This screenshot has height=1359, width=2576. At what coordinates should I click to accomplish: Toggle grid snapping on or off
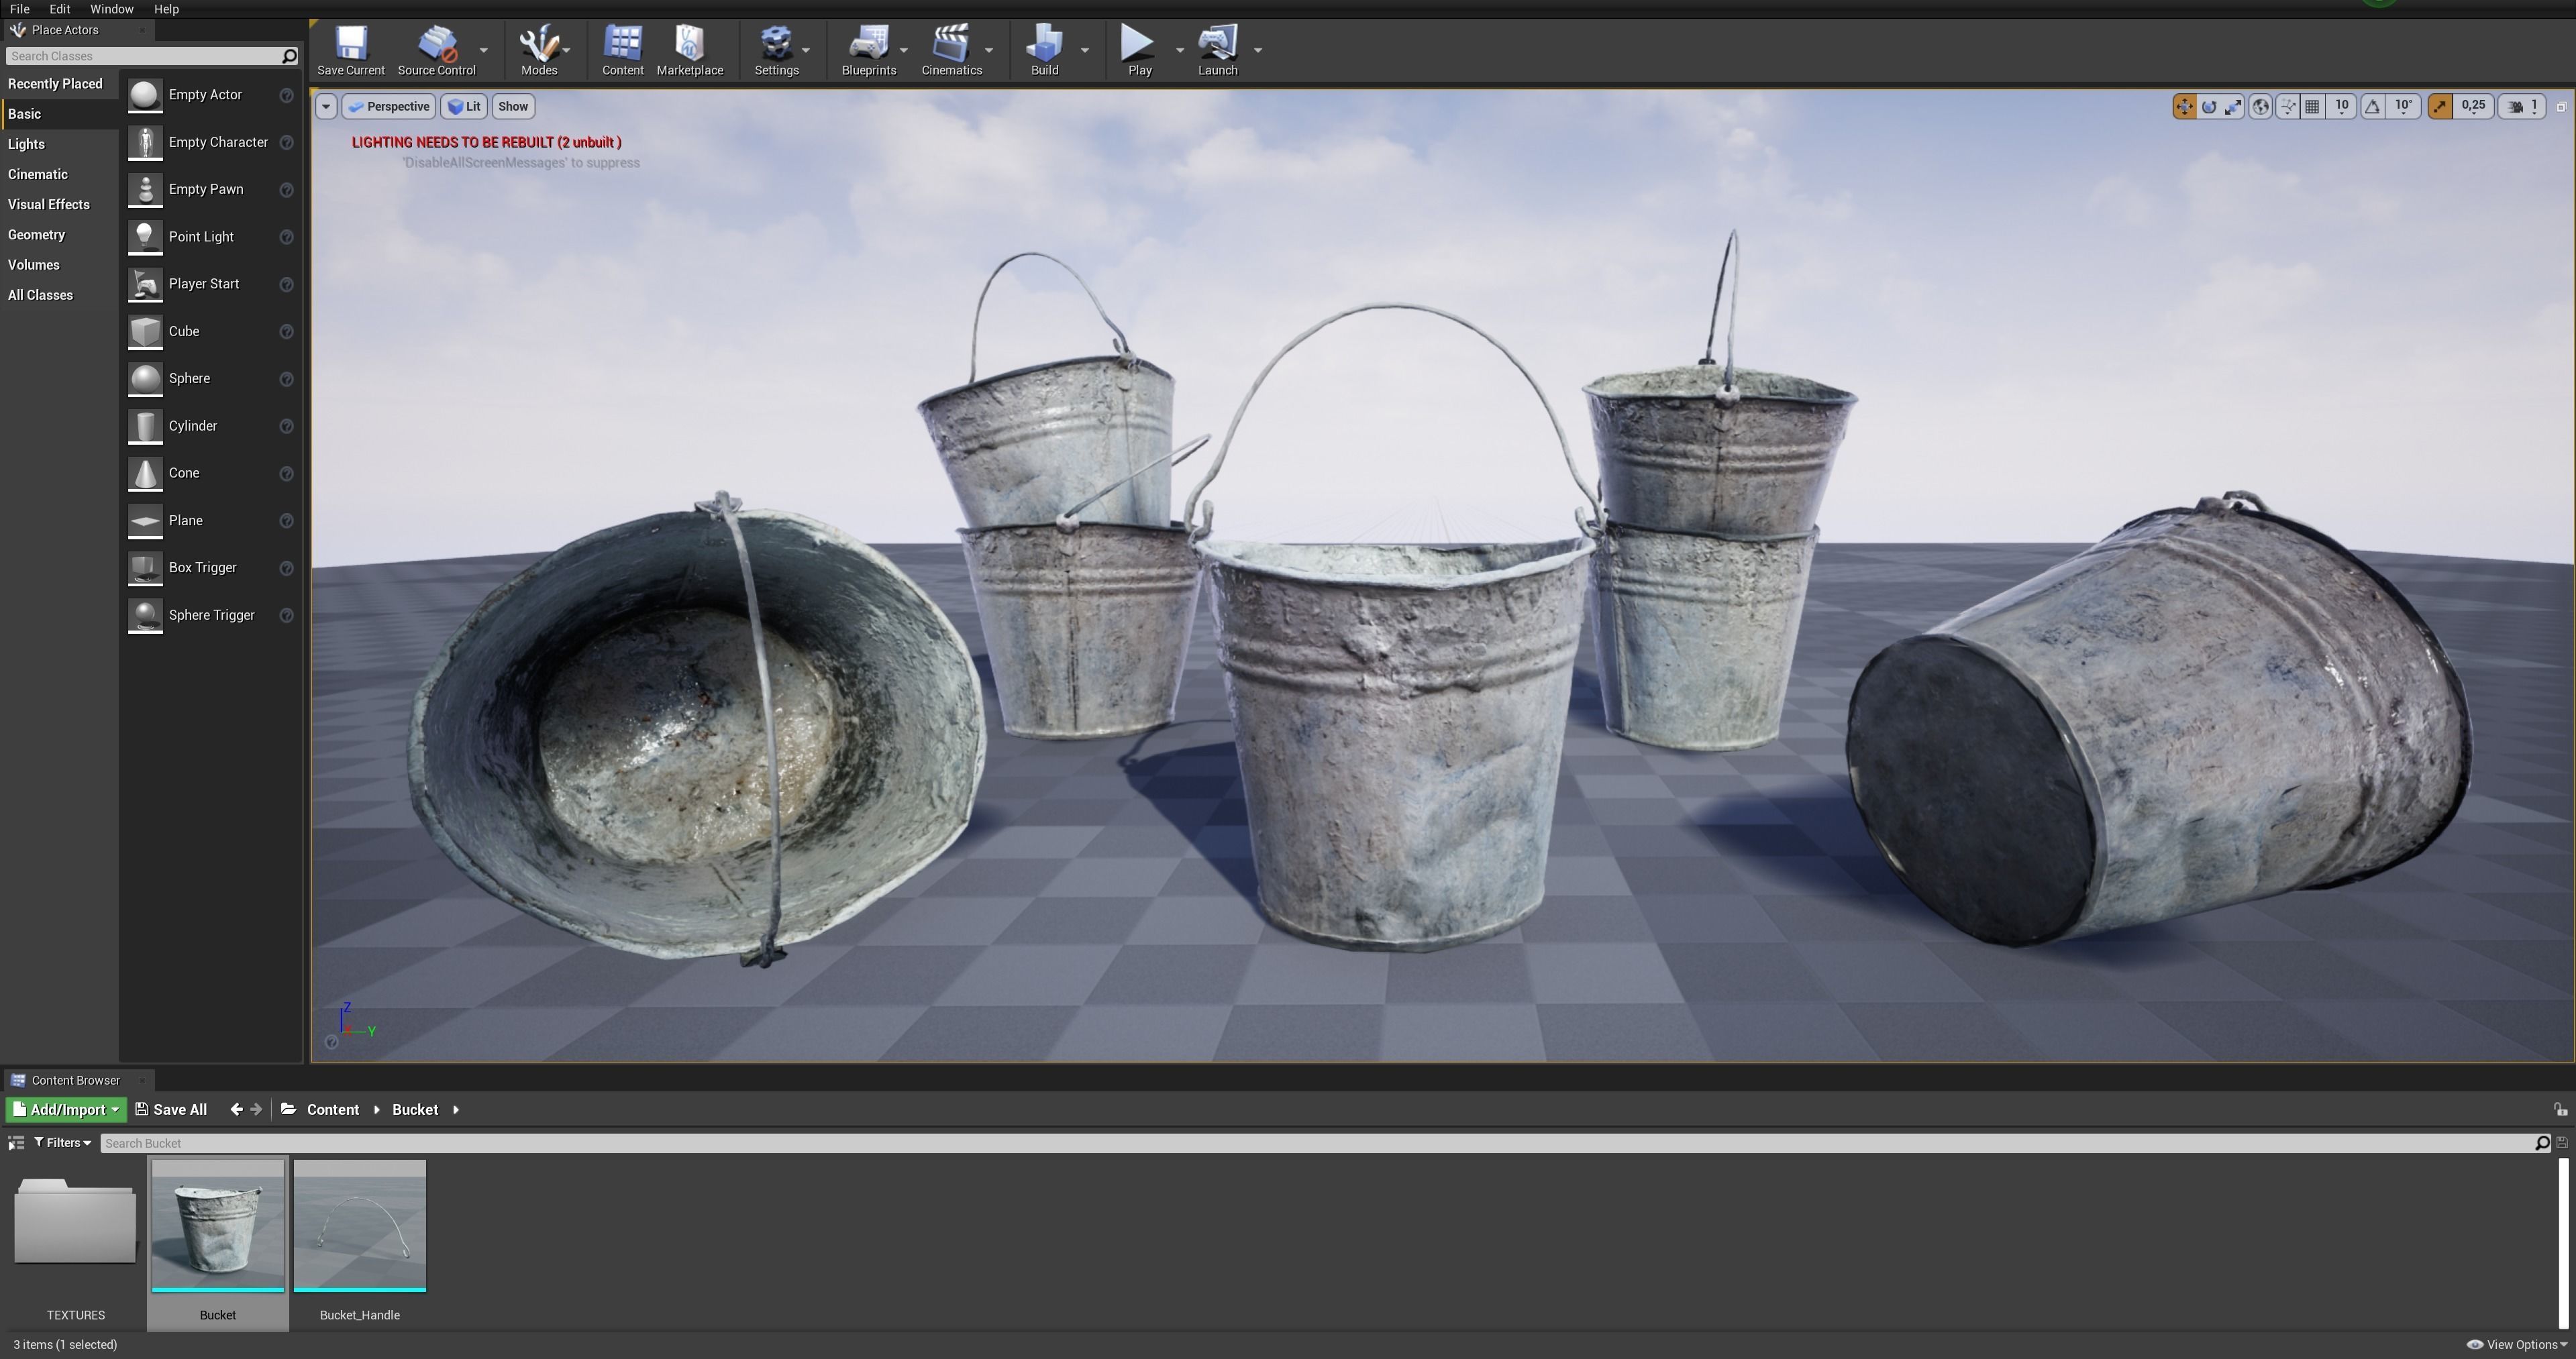[2312, 107]
